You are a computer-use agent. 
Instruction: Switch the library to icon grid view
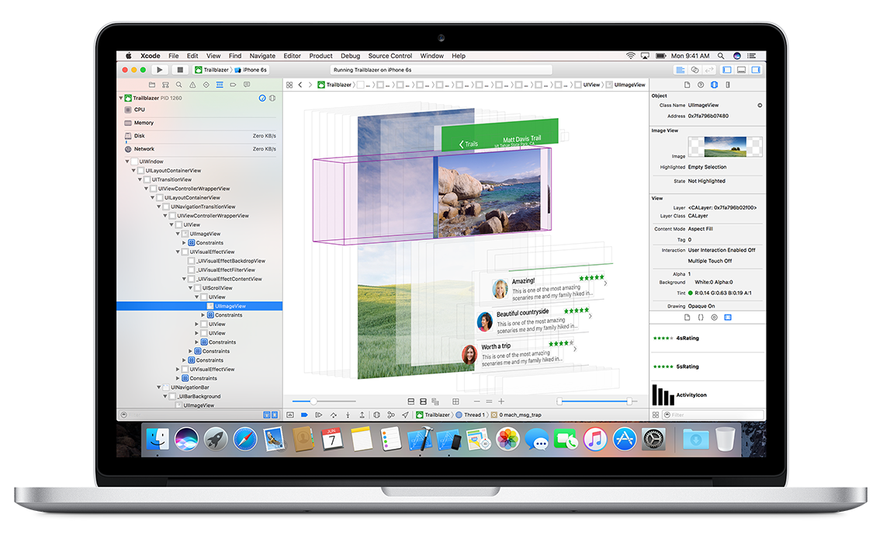click(656, 415)
